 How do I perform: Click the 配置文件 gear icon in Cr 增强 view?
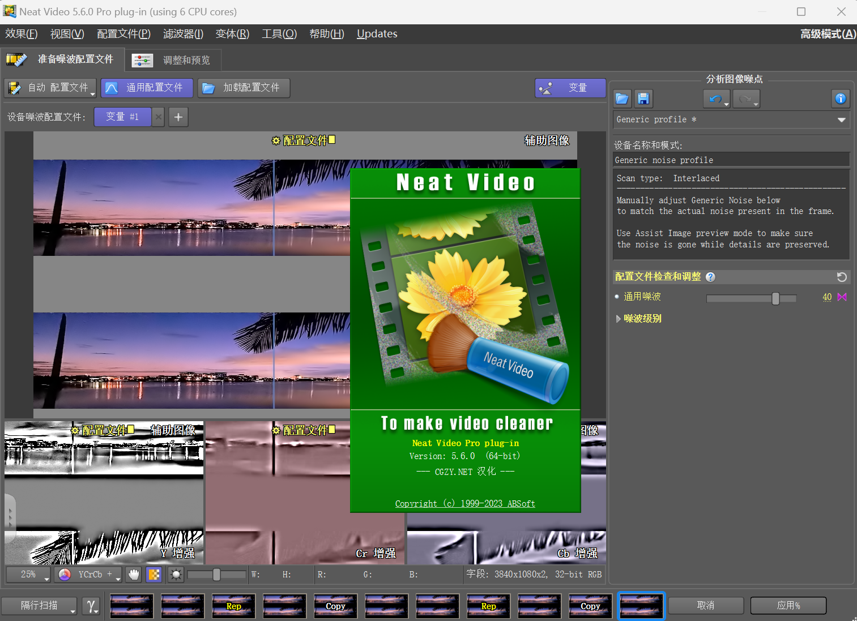[x=276, y=431]
